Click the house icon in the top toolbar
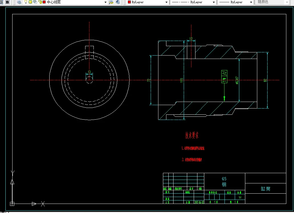Viewport: 294px width, 213px height. [x=7, y=2]
